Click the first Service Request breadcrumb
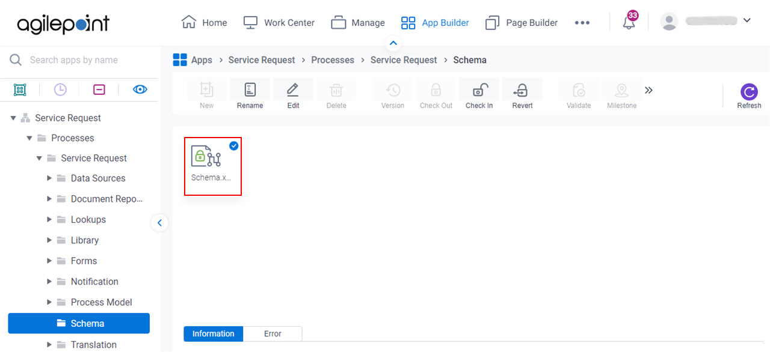This screenshot has width=770, height=352. tap(262, 60)
